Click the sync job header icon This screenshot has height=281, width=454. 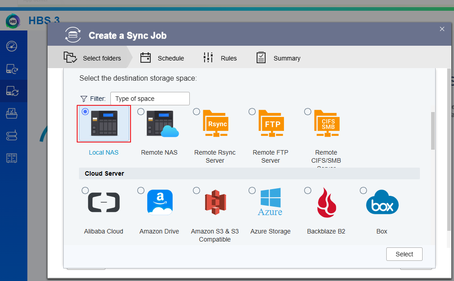[x=73, y=35]
